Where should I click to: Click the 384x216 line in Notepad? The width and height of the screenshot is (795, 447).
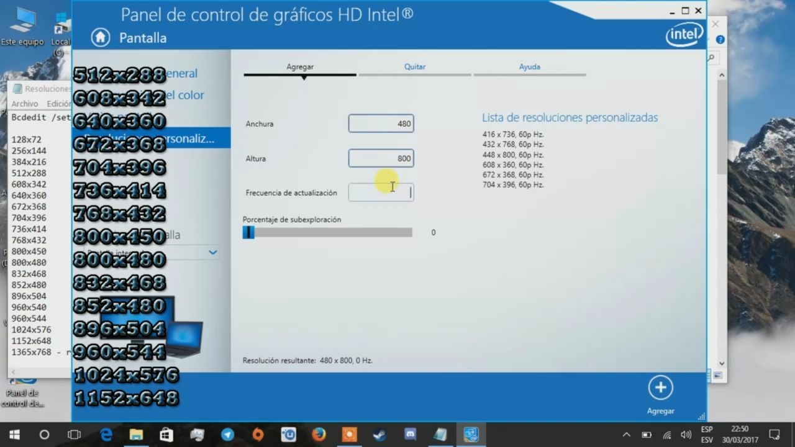[x=29, y=162]
